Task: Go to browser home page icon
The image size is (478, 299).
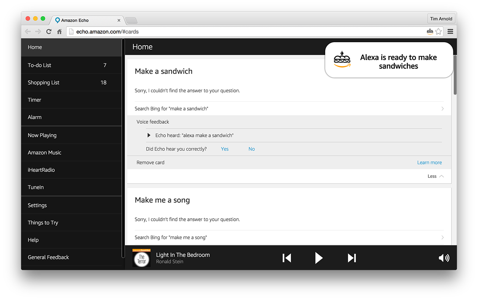Action: click(59, 32)
